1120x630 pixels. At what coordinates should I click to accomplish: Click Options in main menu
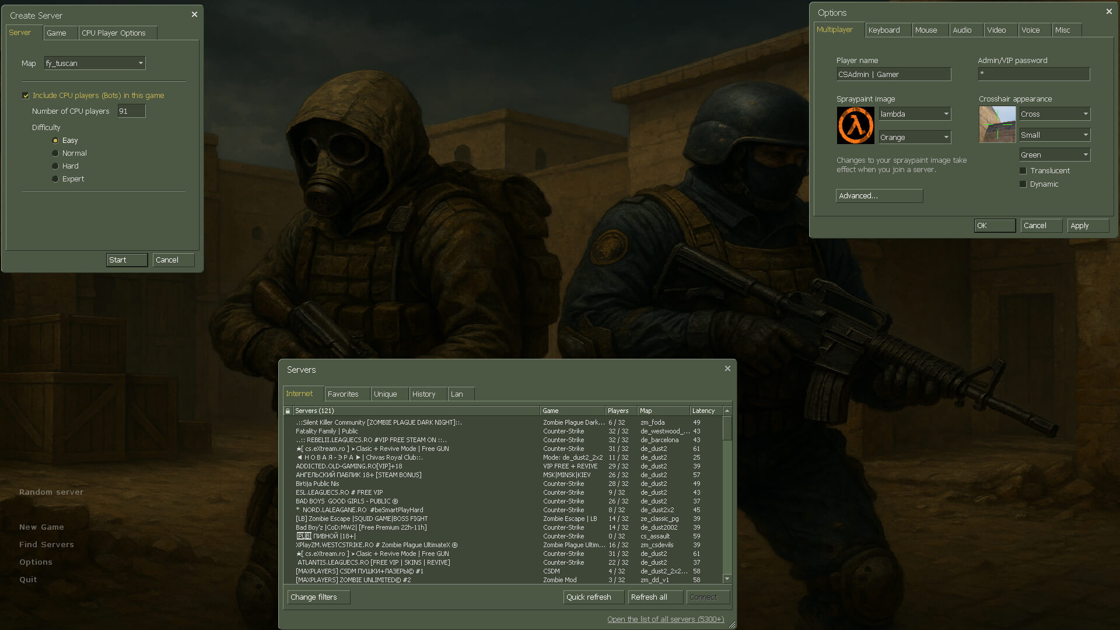pyautogui.click(x=36, y=562)
